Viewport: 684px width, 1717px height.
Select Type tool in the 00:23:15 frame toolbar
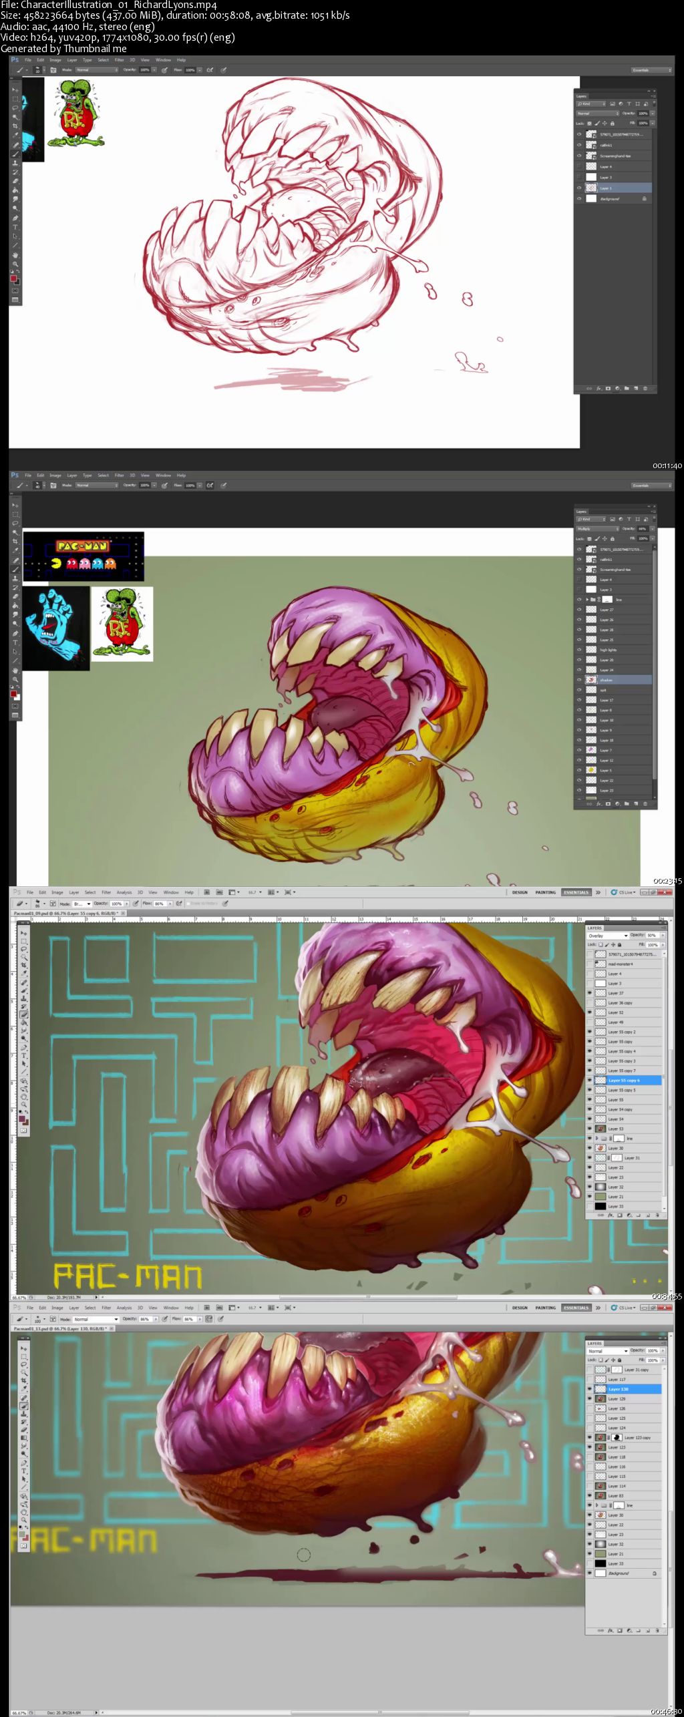[15, 642]
